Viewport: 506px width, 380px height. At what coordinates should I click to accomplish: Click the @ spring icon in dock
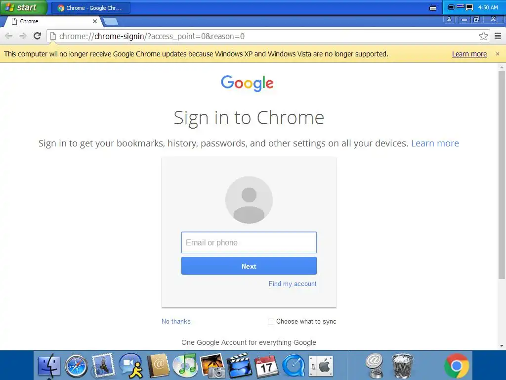375,366
